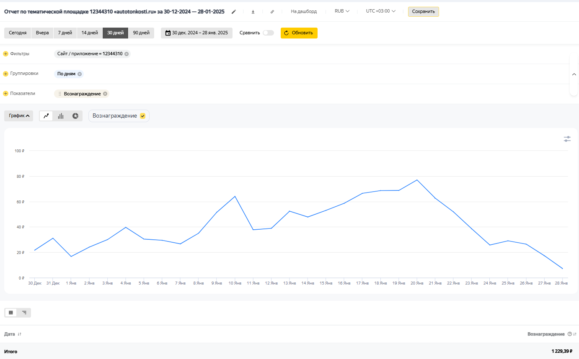This screenshot has width=579, height=359.
Task: Sort table by Дата column
Action: [x=13, y=334]
